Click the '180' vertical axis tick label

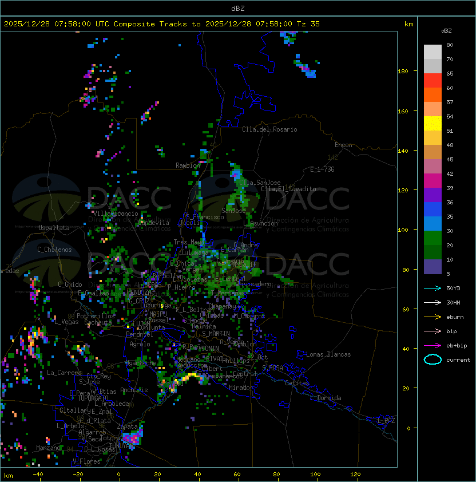coord(403,72)
